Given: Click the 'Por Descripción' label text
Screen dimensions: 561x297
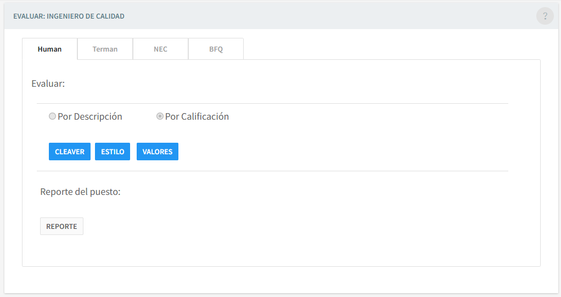Looking at the screenshot, I should tap(90, 116).
